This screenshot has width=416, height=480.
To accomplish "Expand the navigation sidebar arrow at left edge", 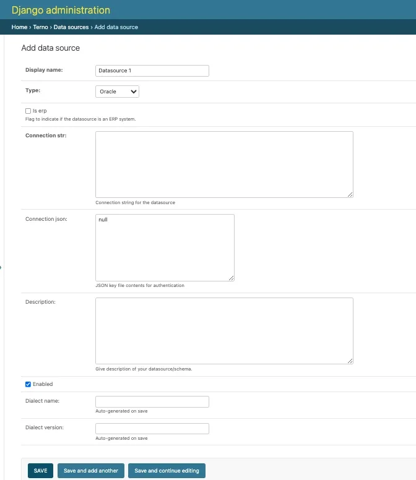I will pyautogui.click(x=1, y=267).
